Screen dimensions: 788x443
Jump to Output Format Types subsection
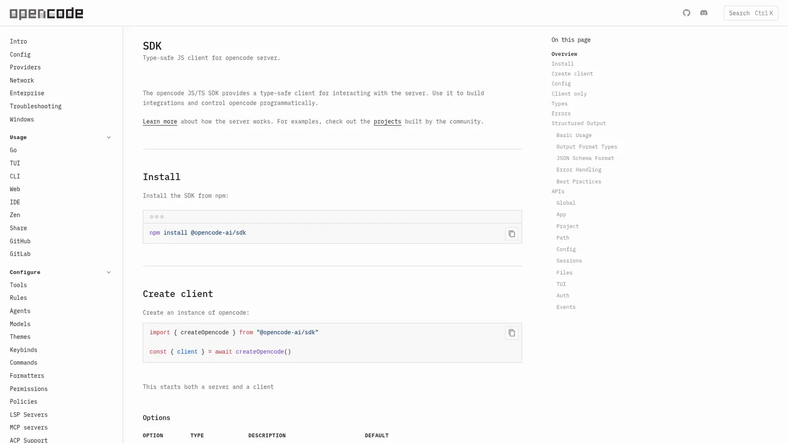pos(587,147)
